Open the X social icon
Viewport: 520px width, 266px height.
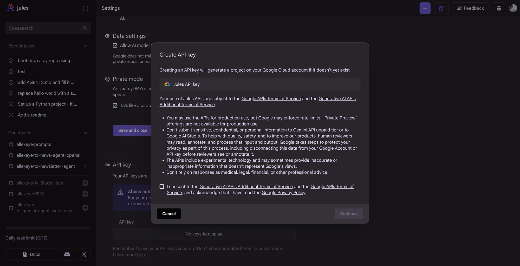(x=84, y=254)
